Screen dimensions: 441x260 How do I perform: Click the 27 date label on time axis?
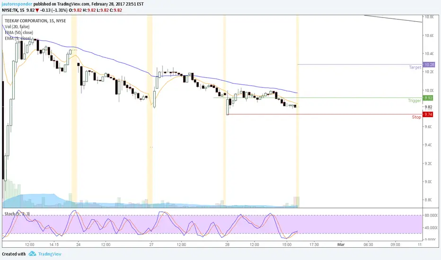coord(151,244)
